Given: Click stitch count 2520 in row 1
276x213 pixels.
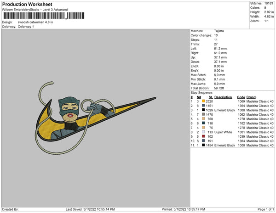Looking at the screenshot, I should (x=209, y=101).
